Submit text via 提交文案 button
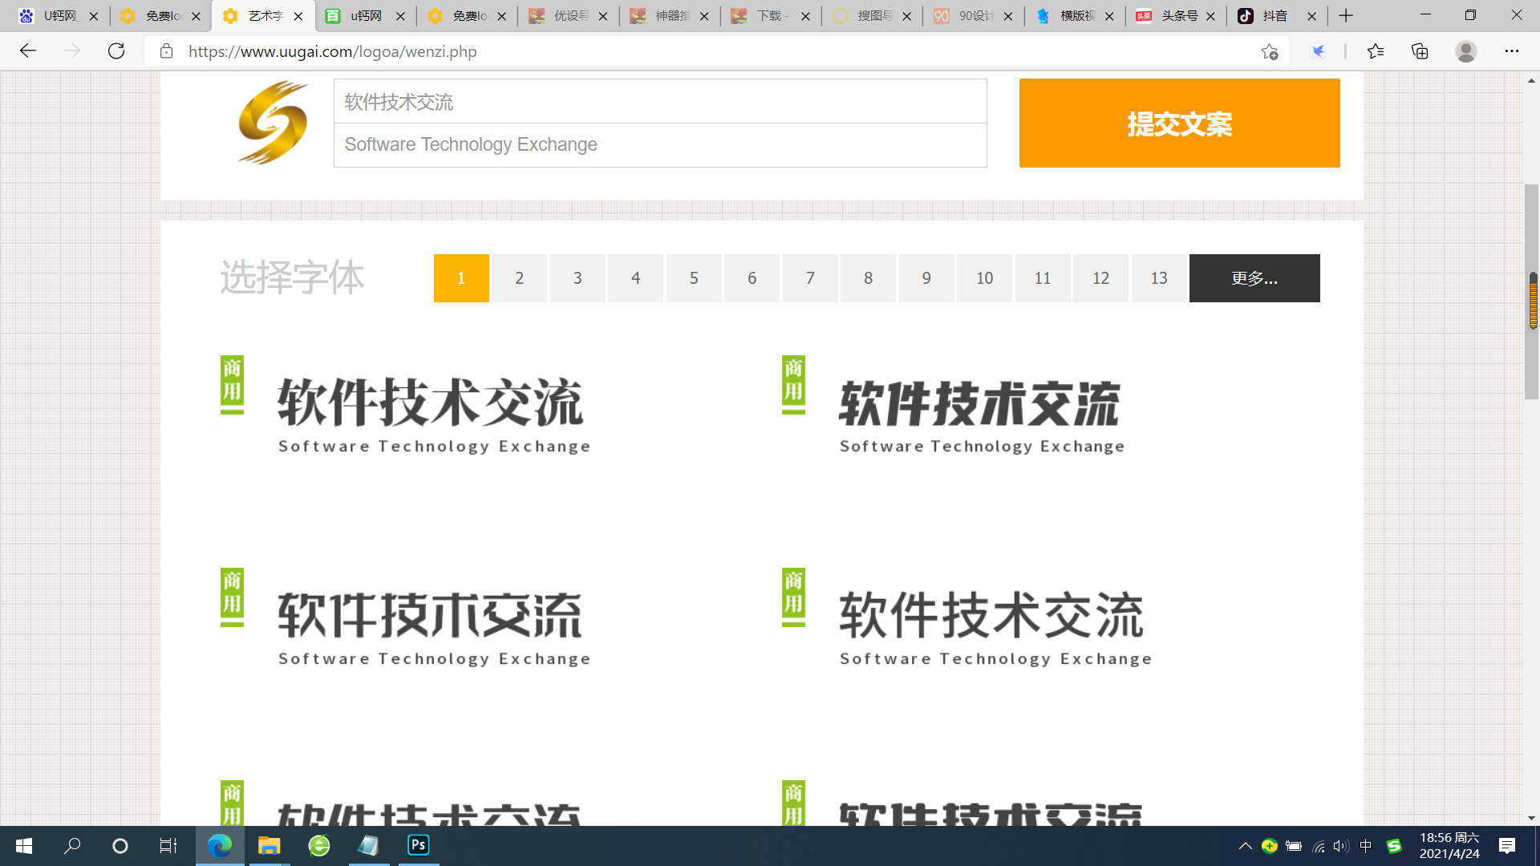The width and height of the screenshot is (1540, 866). tap(1179, 123)
